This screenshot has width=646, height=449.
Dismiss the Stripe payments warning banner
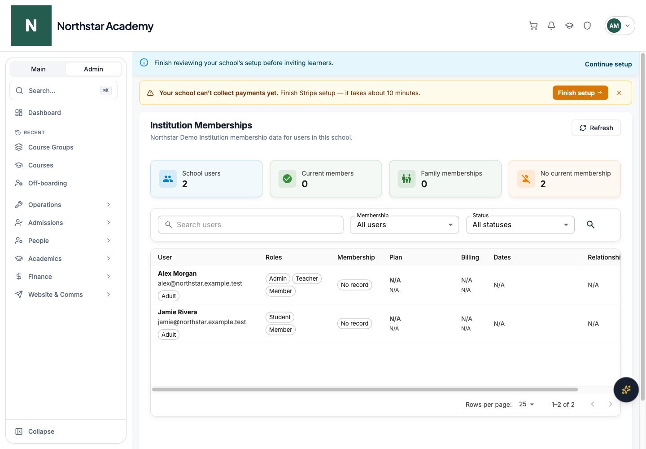[x=619, y=93]
